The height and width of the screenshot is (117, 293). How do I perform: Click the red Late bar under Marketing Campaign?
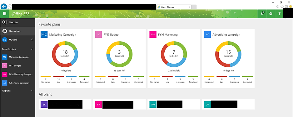59,76
